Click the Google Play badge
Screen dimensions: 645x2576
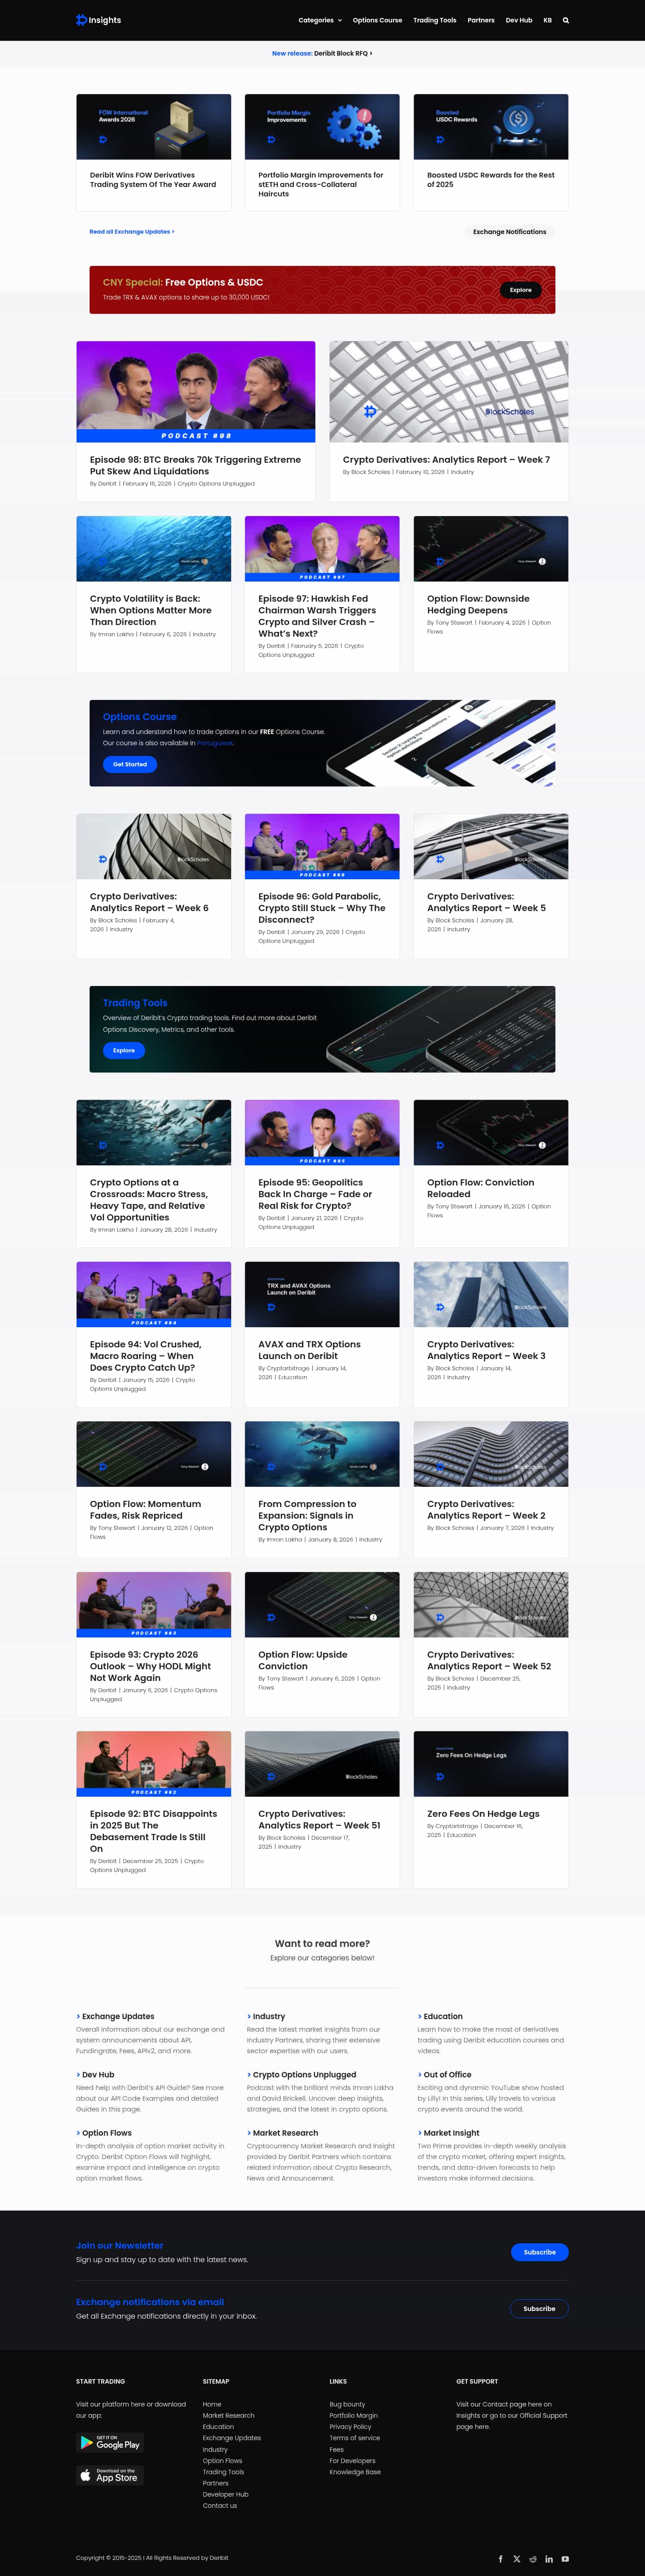[110, 2443]
